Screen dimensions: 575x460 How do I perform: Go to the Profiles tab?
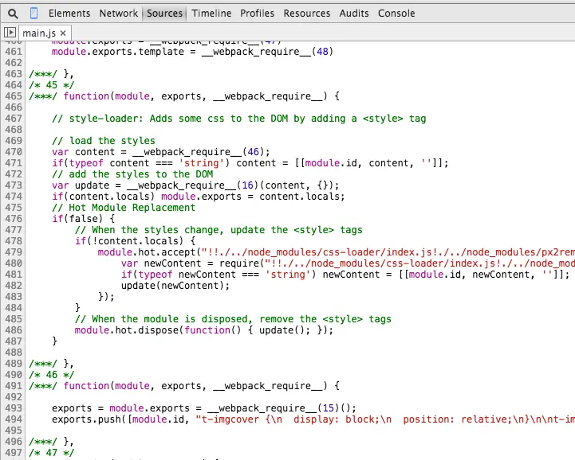tap(257, 14)
